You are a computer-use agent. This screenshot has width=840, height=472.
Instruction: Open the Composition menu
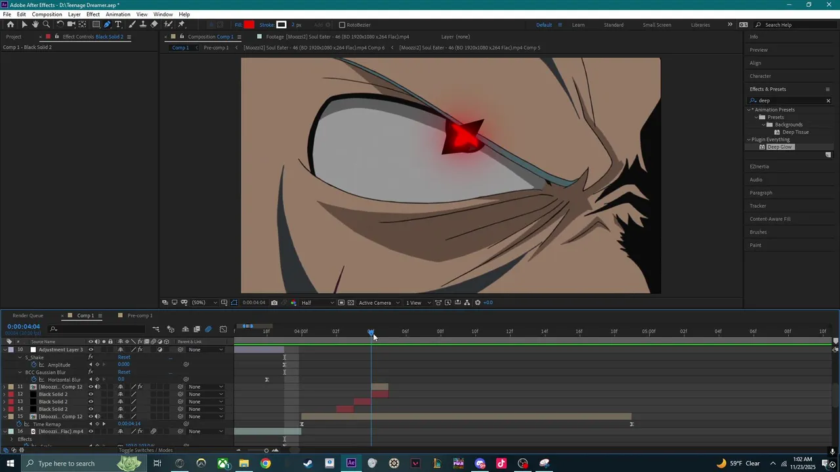tap(47, 14)
